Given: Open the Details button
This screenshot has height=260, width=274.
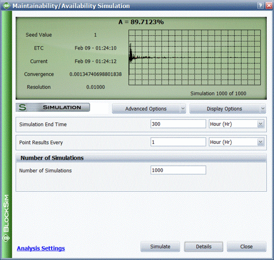Looking at the screenshot, I should [204, 247].
